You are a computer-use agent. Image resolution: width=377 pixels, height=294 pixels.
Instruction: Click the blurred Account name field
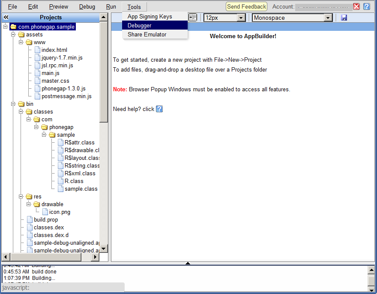pos(323,7)
